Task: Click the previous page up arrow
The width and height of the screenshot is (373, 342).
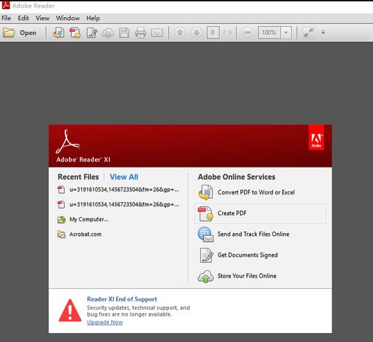Action: click(180, 32)
